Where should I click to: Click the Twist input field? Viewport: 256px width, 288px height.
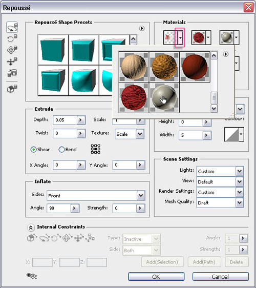point(65,133)
